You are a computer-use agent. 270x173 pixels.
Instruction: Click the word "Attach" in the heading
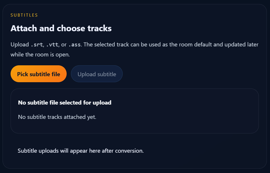click(x=21, y=28)
